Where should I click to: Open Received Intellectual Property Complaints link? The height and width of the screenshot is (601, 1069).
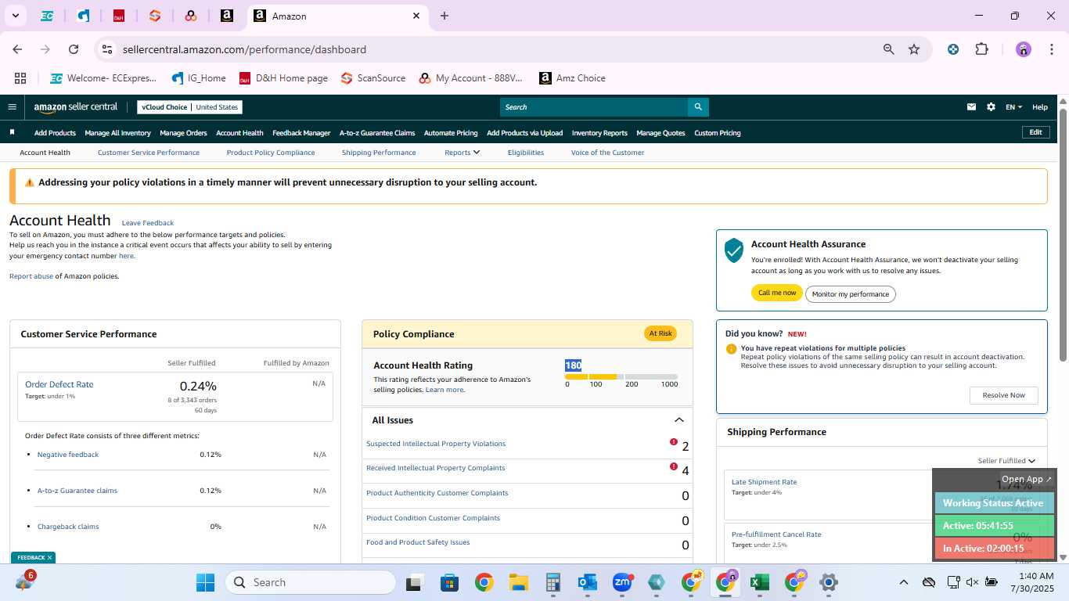[x=436, y=468]
